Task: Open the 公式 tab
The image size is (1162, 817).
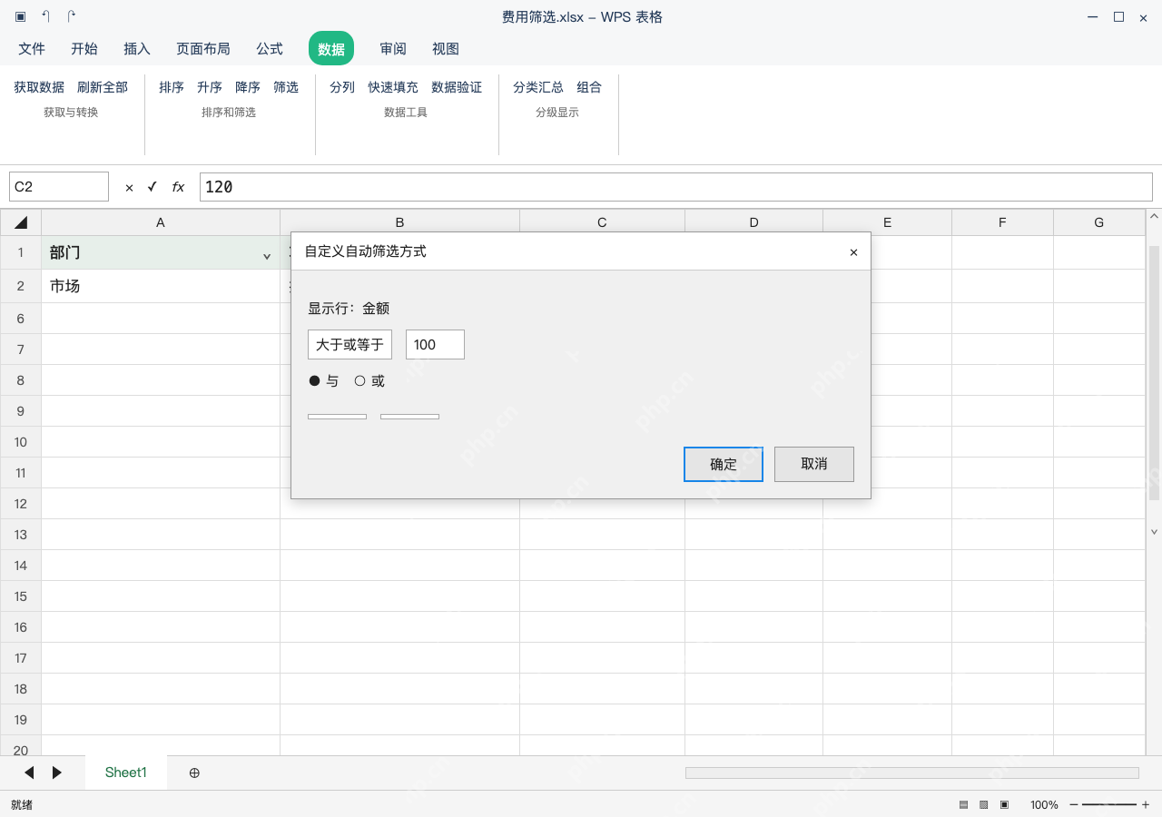Action: (270, 49)
